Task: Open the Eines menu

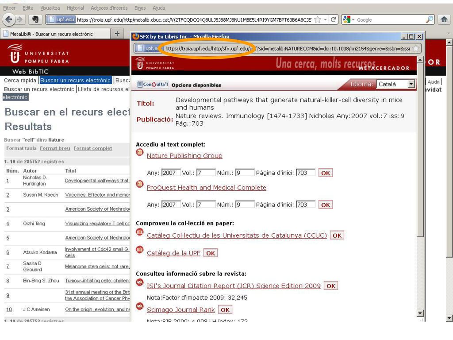Action: (140, 8)
